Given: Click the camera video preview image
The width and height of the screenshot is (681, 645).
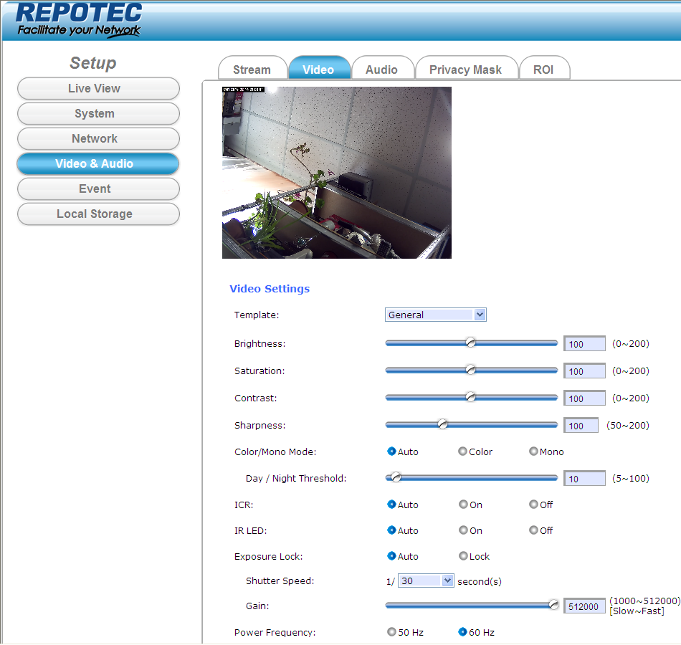Looking at the screenshot, I should (x=337, y=173).
